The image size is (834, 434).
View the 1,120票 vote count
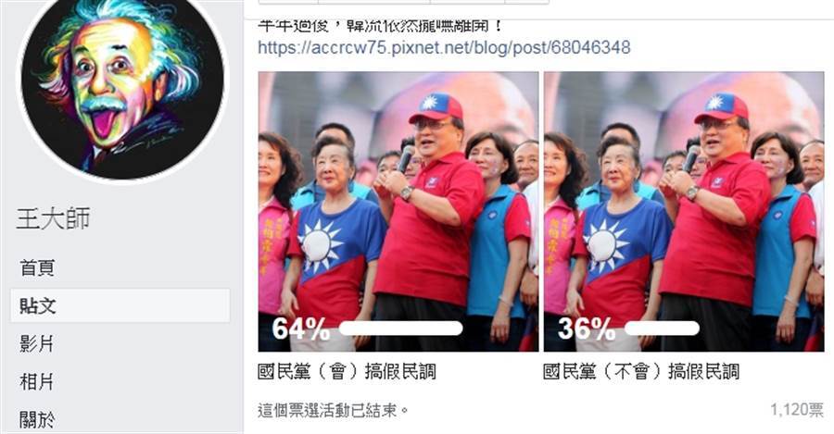797,410
